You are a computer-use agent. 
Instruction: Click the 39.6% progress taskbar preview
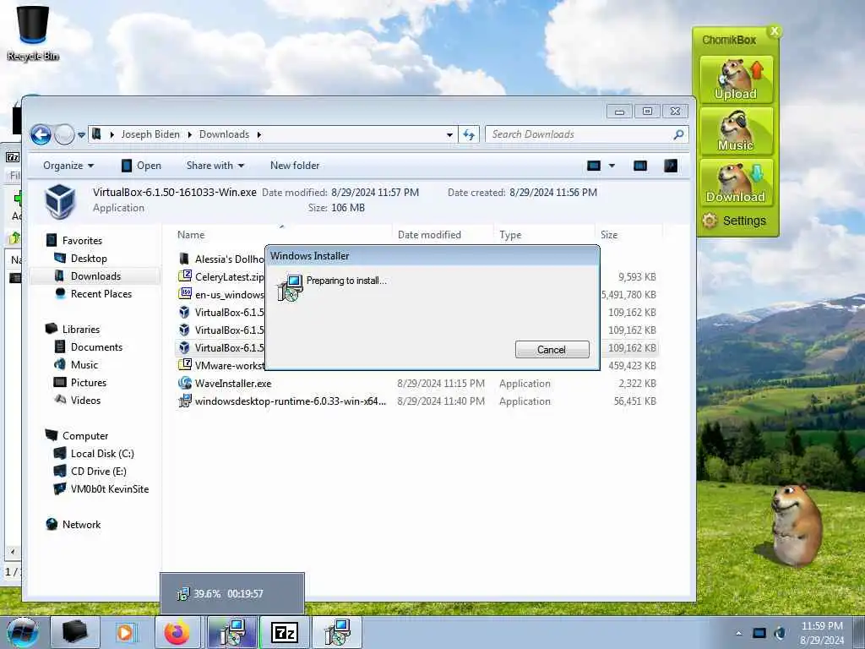click(x=232, y=594)
